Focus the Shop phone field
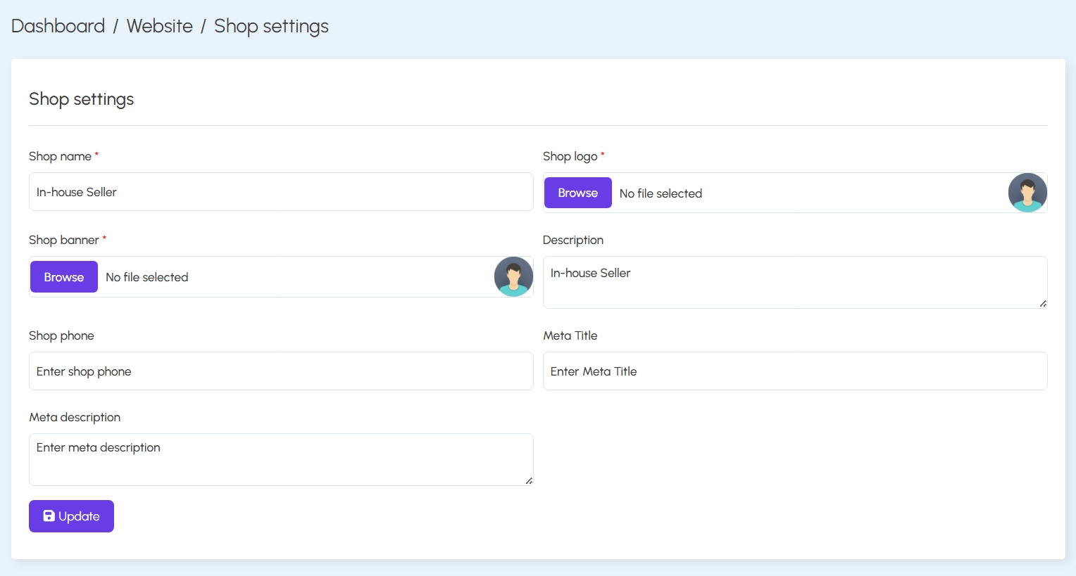Viewport: 1076px width, 576px height. pyautogui.click(x=281, y=371)
